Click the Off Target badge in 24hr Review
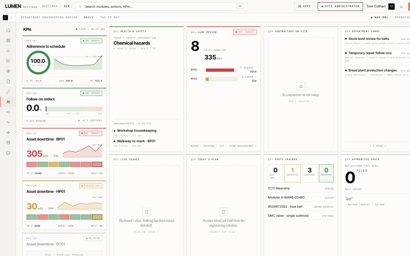This screenshot has width=410, height=256. pyautogui.click(x=245, y=32)
